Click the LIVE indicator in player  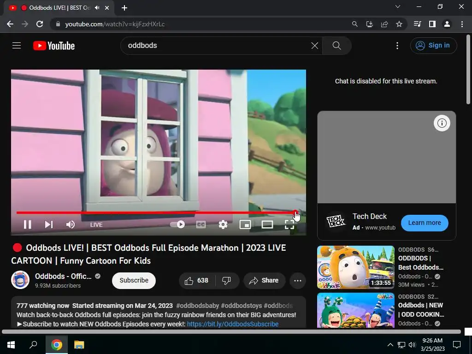96,224
